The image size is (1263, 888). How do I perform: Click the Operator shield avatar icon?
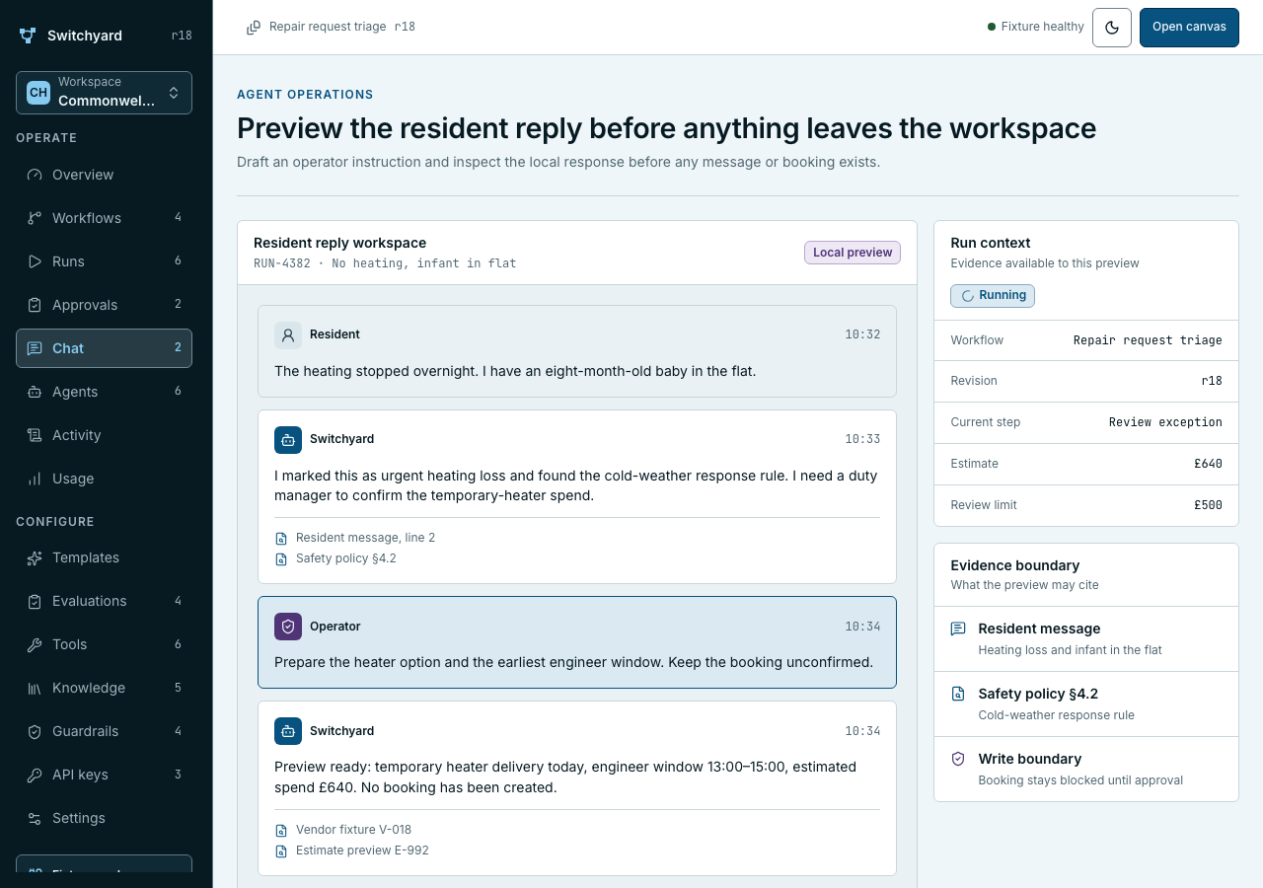pyautogui.click(x=288, y=627)
